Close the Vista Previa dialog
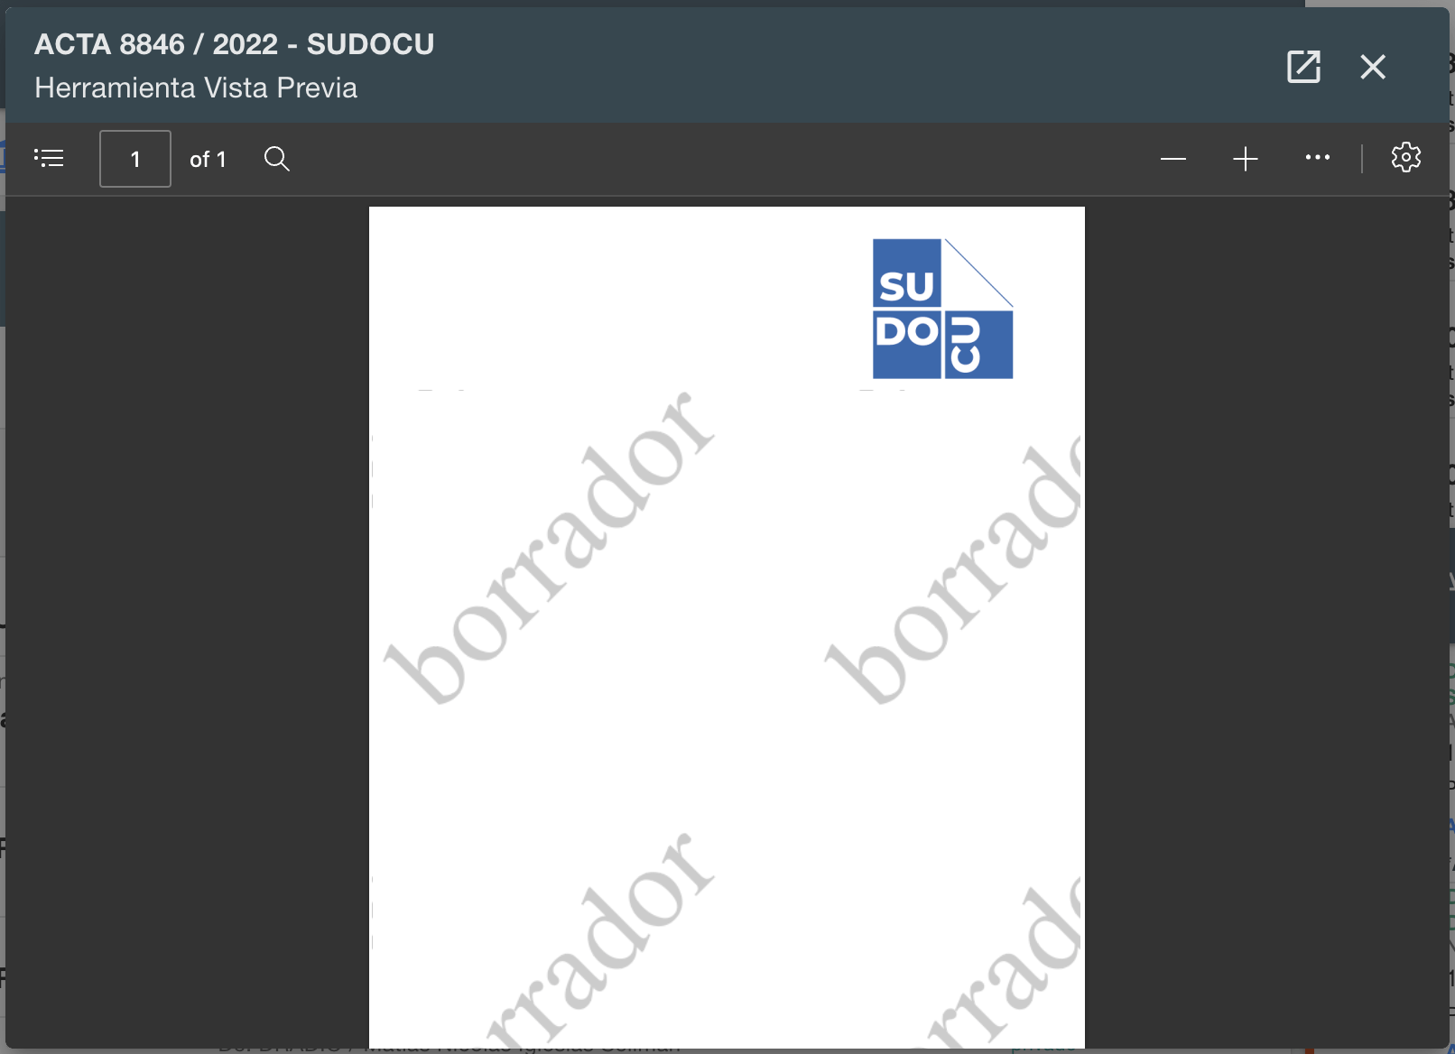The width and height of the screenshot is (1455, 1054). point(1372,67)
